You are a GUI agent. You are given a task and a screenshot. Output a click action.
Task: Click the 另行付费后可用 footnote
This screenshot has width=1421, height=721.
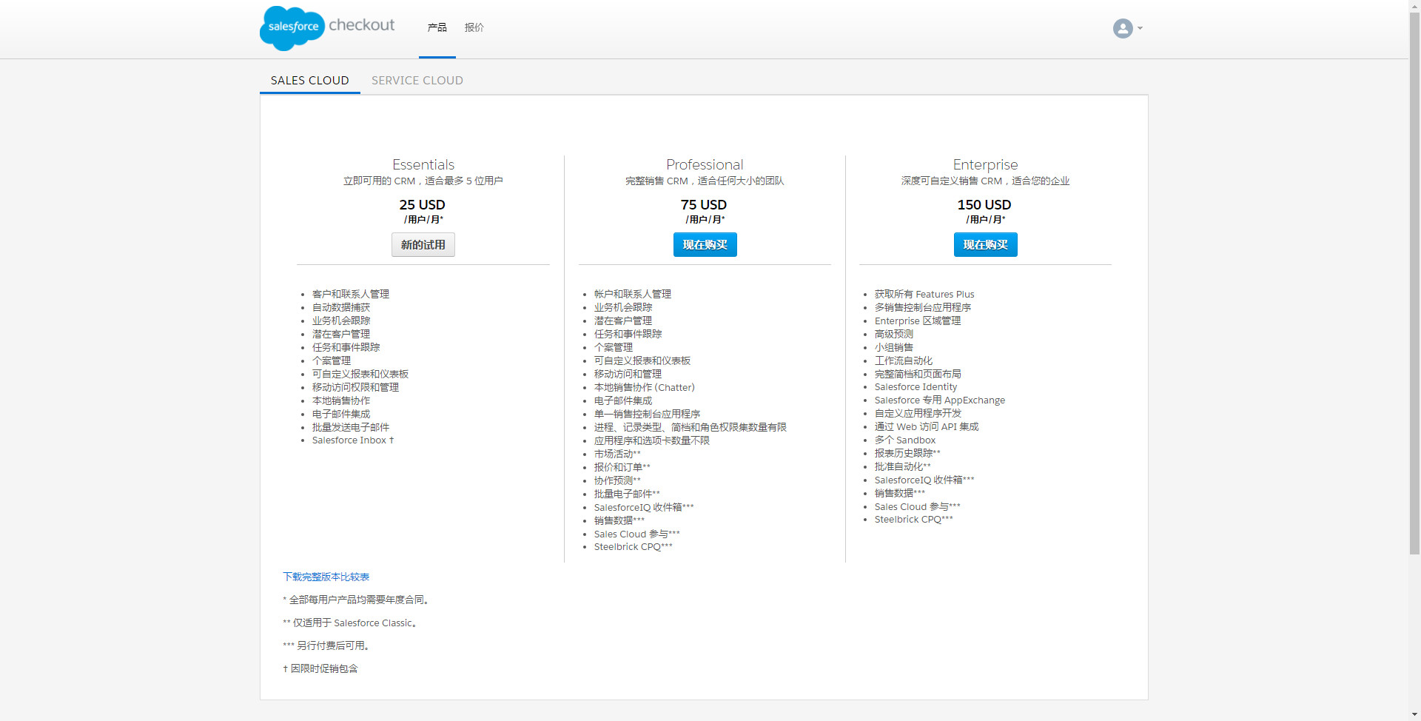click(326, 646)
